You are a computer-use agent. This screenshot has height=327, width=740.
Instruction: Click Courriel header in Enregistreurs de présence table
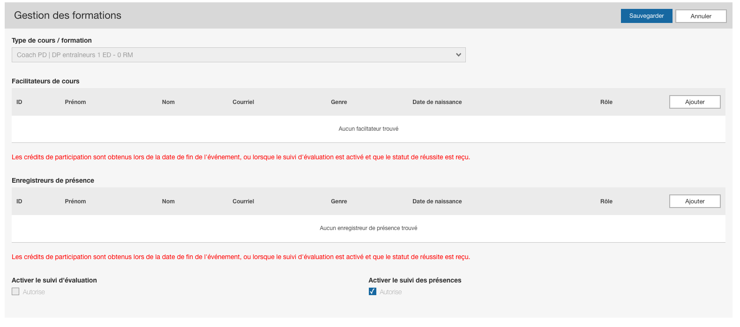click(243, 201)
